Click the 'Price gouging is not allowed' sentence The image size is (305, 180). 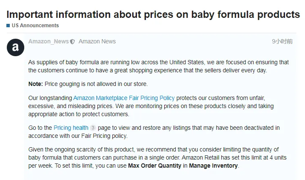(96, 84)
